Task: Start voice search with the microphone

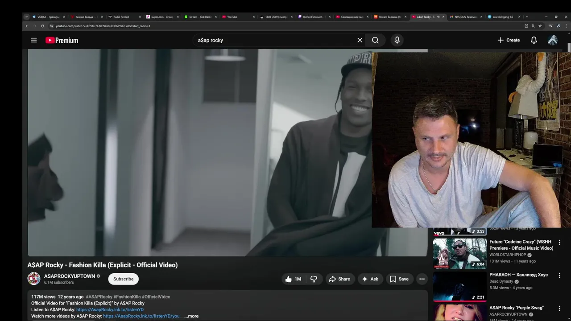Action: (x=397, y=40)
